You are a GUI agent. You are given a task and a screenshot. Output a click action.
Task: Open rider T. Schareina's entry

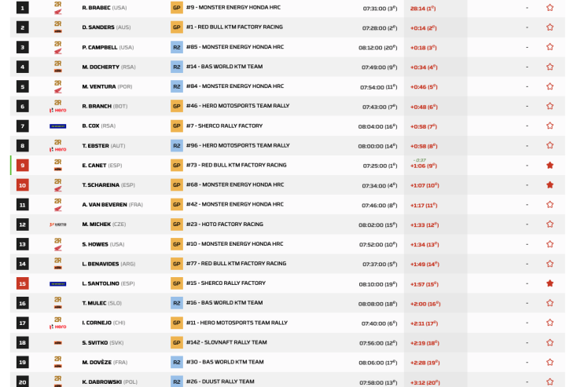click(109, 185)
